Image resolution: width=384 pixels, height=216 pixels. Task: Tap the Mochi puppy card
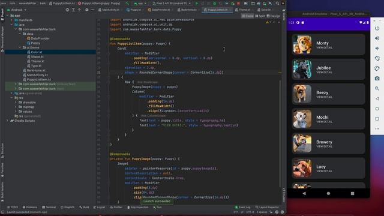pyautogui.click(x=328, y=119)
